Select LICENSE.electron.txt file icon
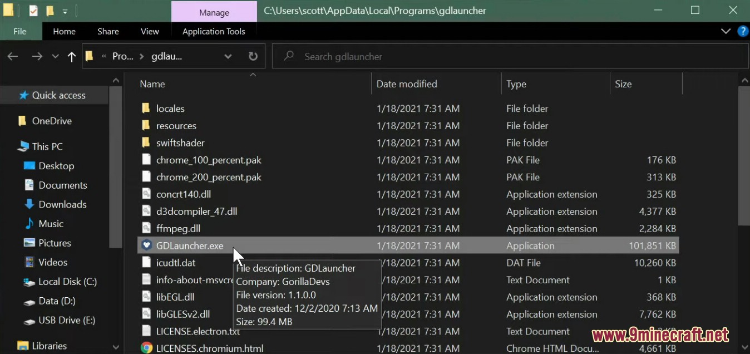This screenshot has width=750, height=354. tap(146, 331)
